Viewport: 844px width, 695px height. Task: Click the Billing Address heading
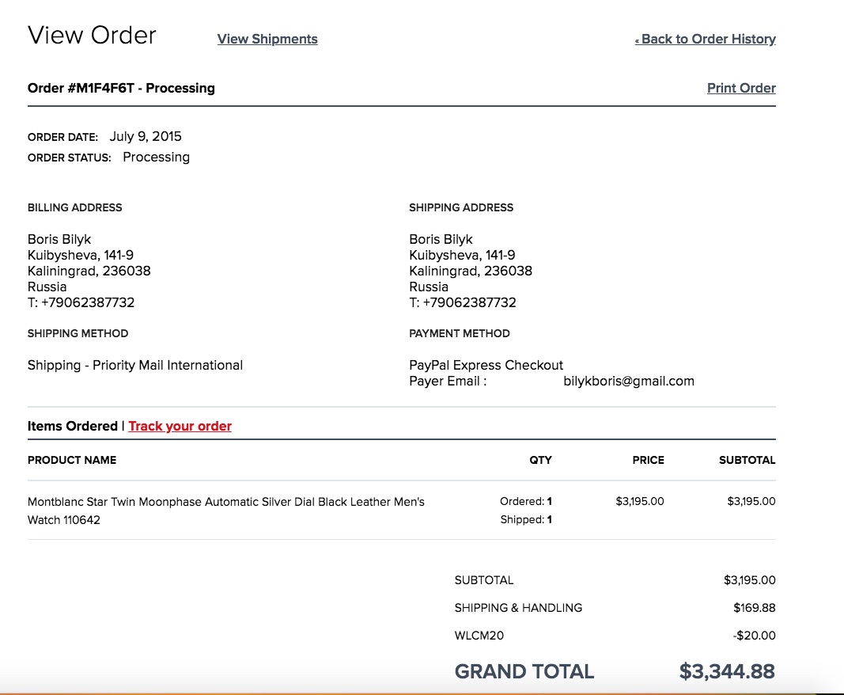click(x=74, y=207)
